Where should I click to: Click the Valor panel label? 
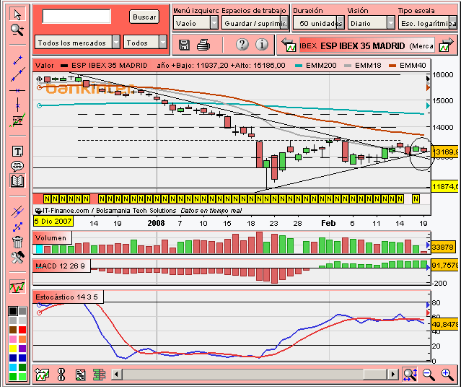point(45,65)
